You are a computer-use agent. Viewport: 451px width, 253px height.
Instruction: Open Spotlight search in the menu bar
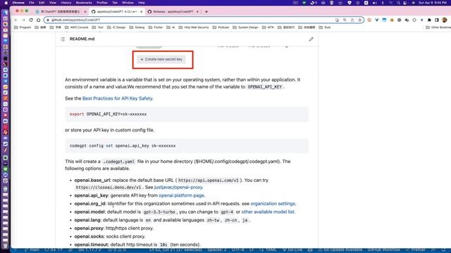pos(398,3)
